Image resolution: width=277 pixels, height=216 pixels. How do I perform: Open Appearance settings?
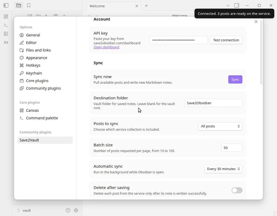click(45, 58)
